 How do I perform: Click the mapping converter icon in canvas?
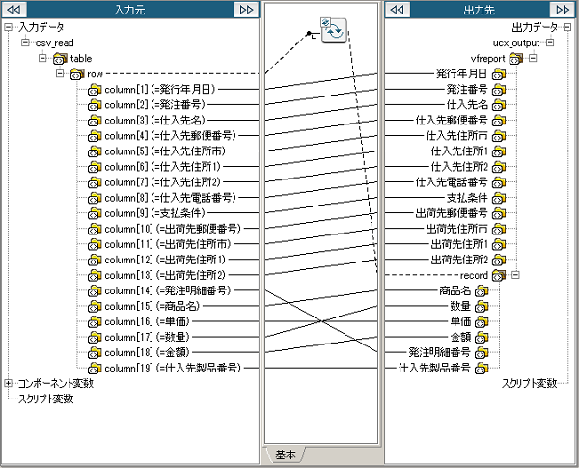(x=333, y=31)
